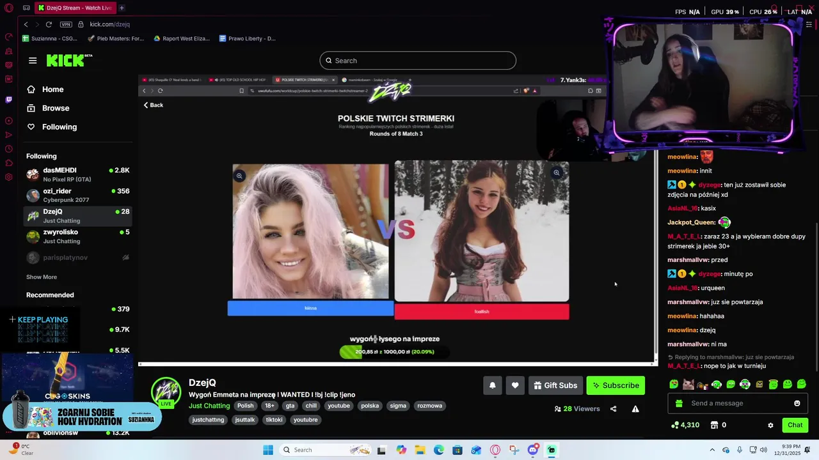Select the tiktoki tag
Image resolution: width=819 pixels, height=460 pixels.
274,420
